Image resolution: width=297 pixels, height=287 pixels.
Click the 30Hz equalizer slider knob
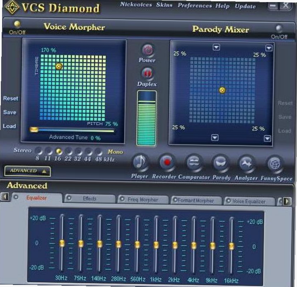tap(62, 243)
